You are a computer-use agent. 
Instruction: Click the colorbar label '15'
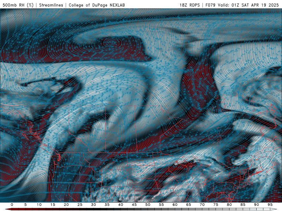[53, 205]
